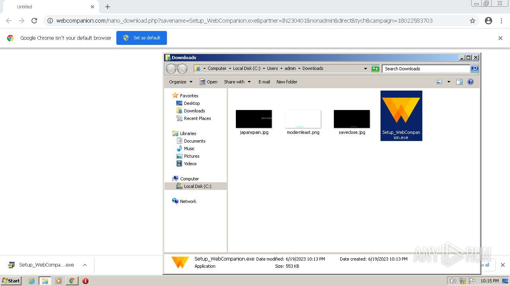The width and height of the screenshot is (510, 286).
Task: Open Chrome three-dot menu
Action: point(502,21)
